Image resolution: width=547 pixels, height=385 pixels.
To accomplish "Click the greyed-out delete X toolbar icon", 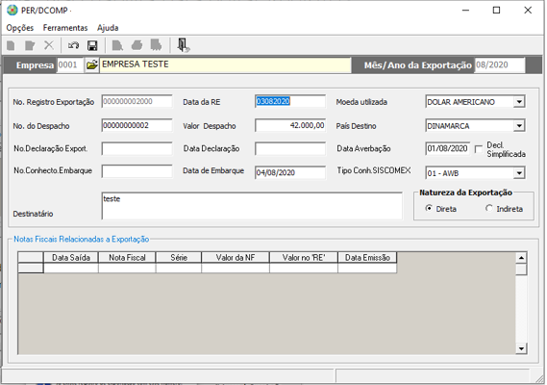I will 49,45.
